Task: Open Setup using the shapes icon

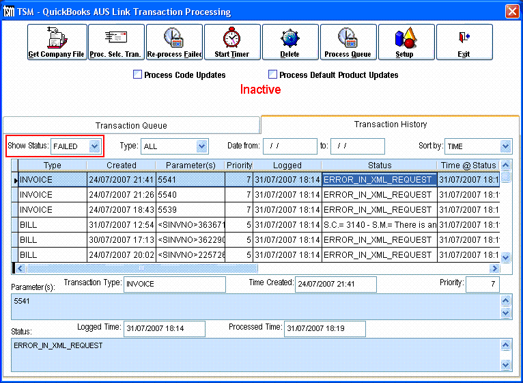Action: 405,42
